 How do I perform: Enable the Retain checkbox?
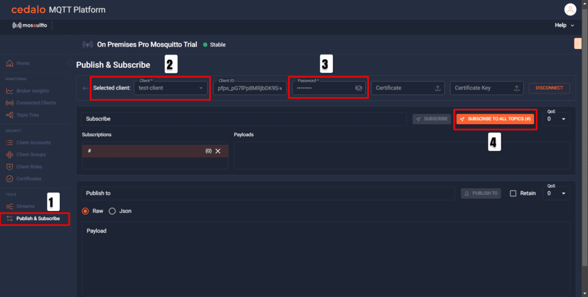[x=513, y=193]
